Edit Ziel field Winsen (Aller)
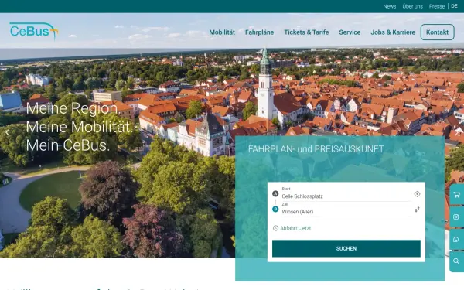Screen dimensions: 464x290 tap(346, 212)
